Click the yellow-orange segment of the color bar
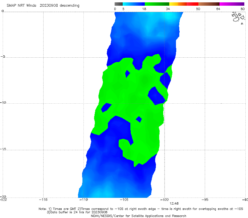This screenshot has width=248, height=218. [178, 4]
